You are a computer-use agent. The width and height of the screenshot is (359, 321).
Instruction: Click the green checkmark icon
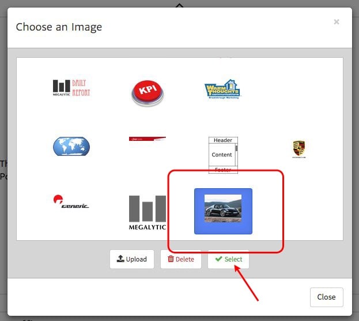(218, 259)
